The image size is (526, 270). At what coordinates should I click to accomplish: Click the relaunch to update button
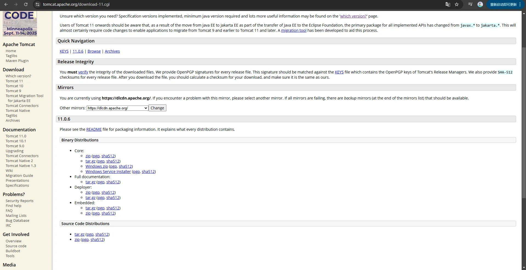pyautogui.click(x=505, y=4)
